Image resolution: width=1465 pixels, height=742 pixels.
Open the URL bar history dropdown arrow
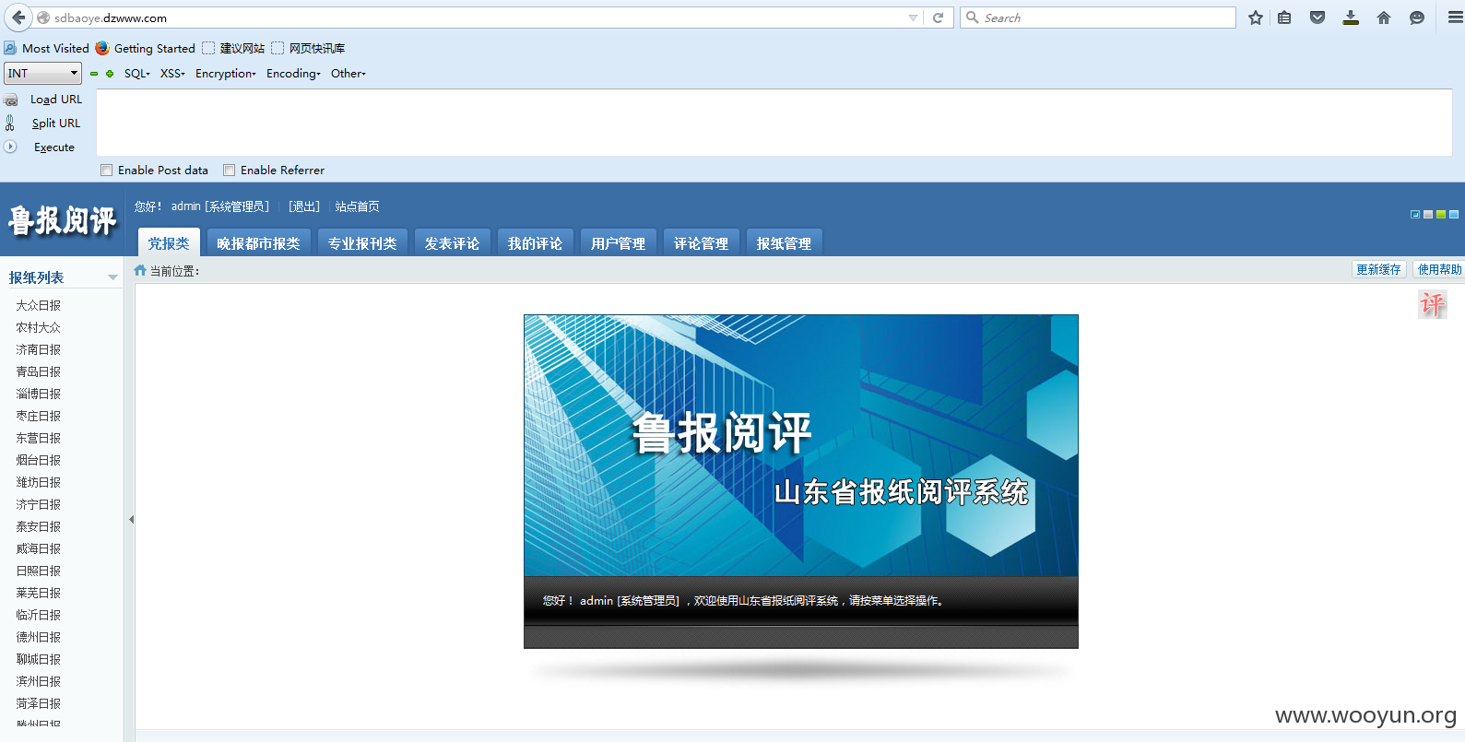coord(913,18)
